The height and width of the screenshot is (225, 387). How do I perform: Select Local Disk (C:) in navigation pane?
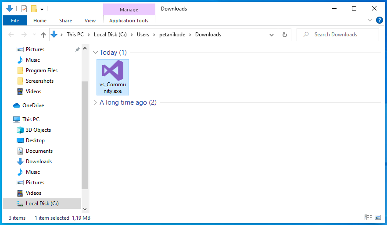click(42, 204)
